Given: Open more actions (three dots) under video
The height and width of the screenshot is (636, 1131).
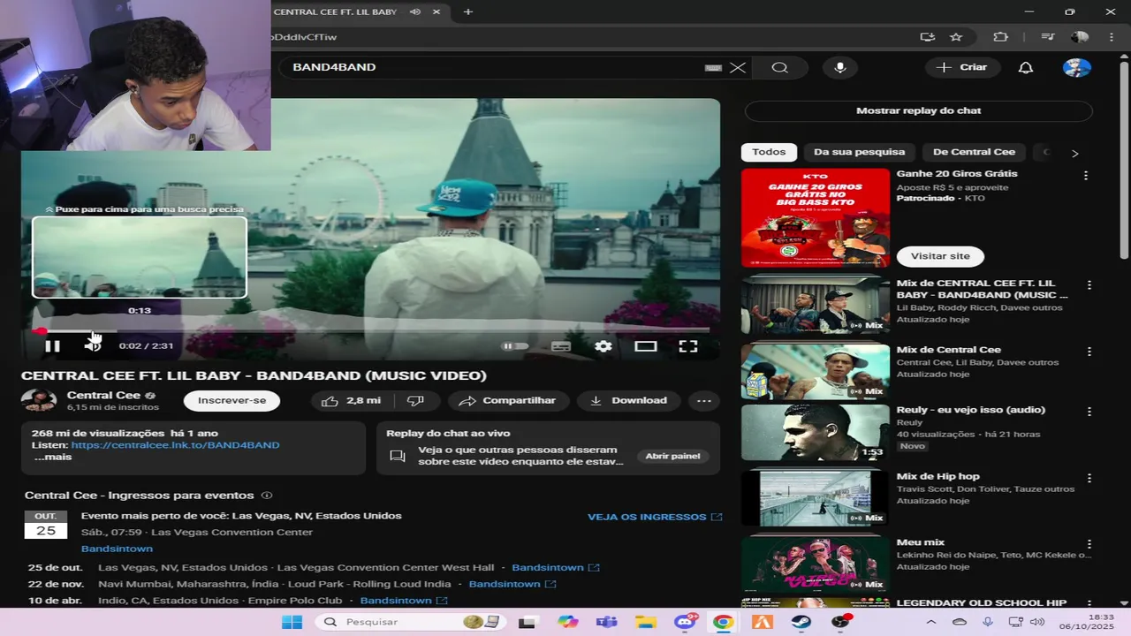Looking at the screenshot, I should click(x=704, y=400).
